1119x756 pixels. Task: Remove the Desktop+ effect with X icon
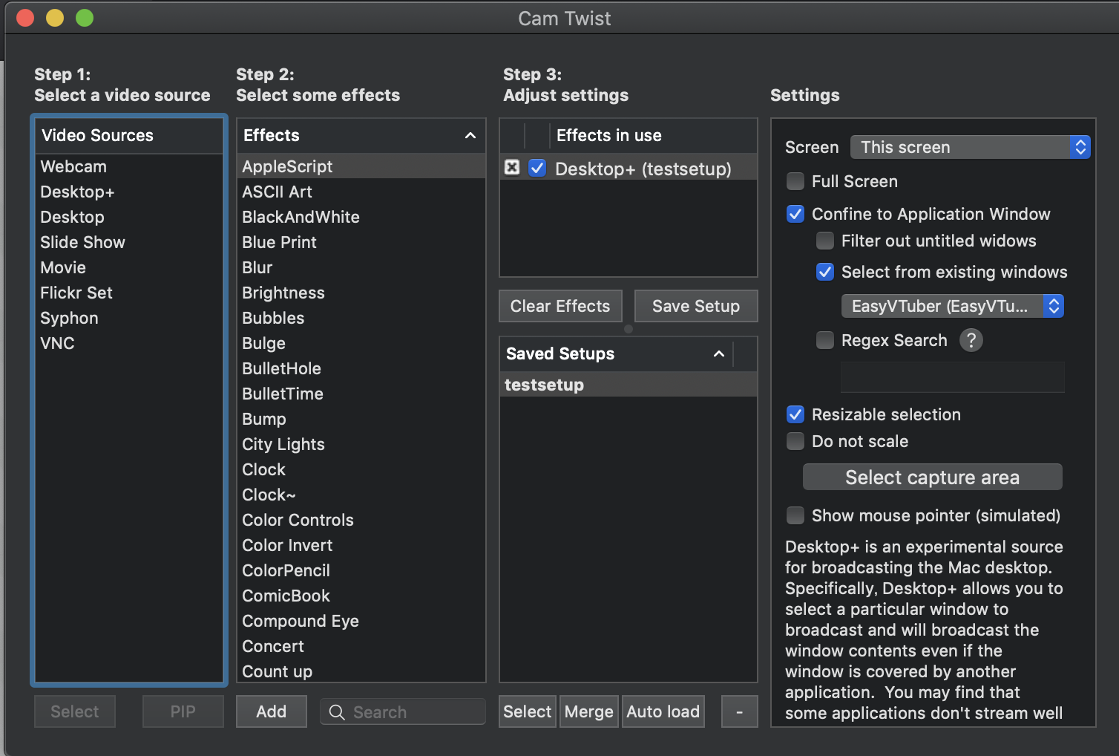(x=512, y=168)
